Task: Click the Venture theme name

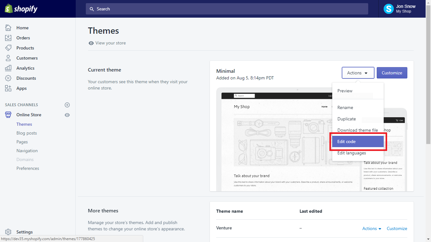Action: point(224,228)
